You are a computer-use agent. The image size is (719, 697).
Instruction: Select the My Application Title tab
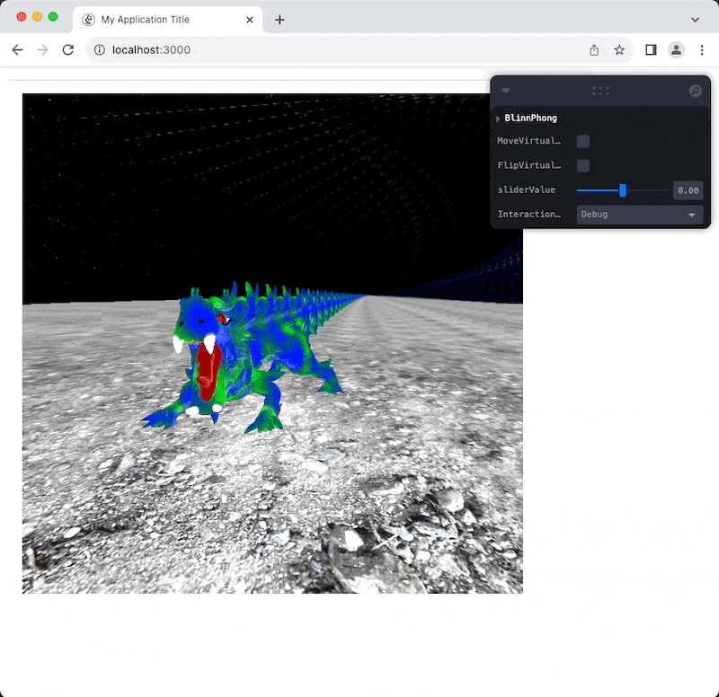(x=153, y=20)
